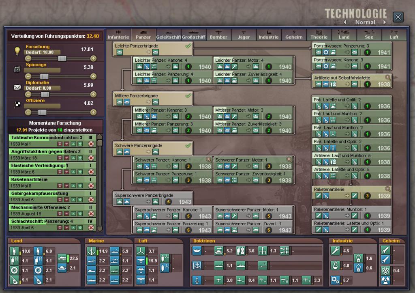Select Panzerwagen: Panzerung: 3 technology
Viewport: 415px width, 293px height.
click(x=351, y=49)
